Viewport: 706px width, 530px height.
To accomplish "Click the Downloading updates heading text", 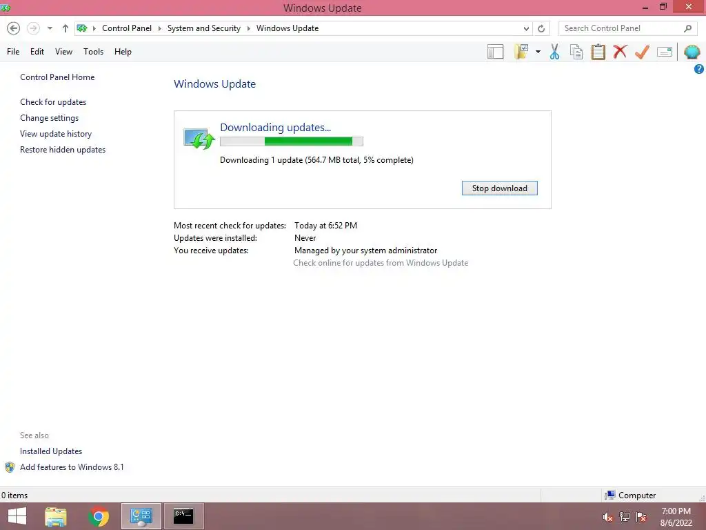I will click(x=276, y=128).
